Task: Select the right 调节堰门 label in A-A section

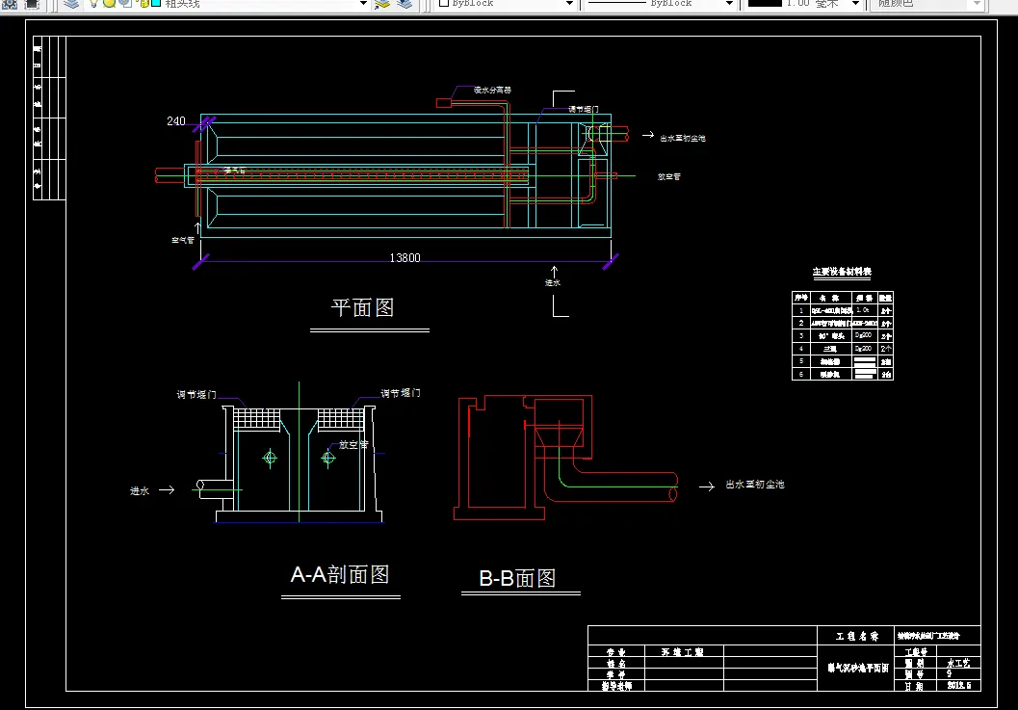Action: [400, 393]
